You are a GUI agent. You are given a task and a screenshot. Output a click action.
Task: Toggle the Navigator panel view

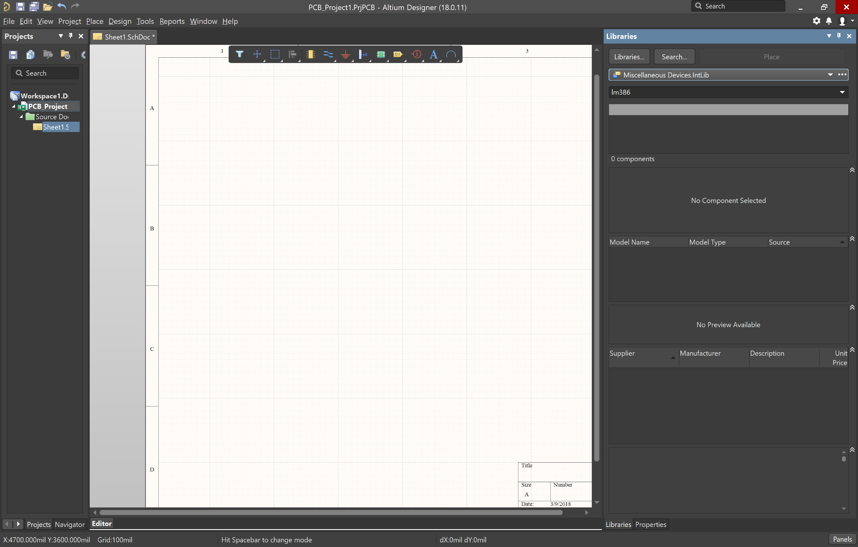click(69, 524)
